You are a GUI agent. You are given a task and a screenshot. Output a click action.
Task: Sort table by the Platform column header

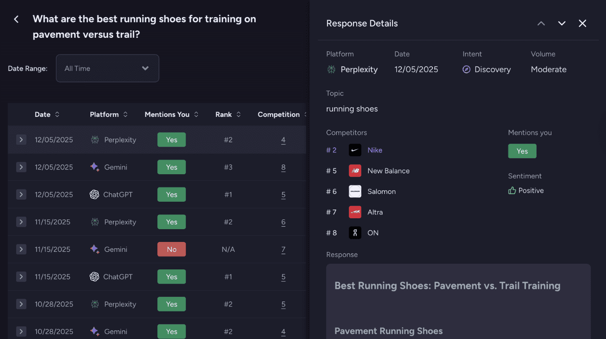click(109, 115)
